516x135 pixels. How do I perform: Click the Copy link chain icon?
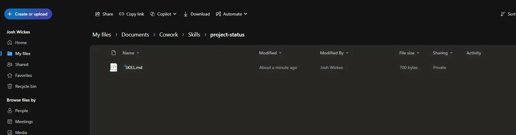121,14
